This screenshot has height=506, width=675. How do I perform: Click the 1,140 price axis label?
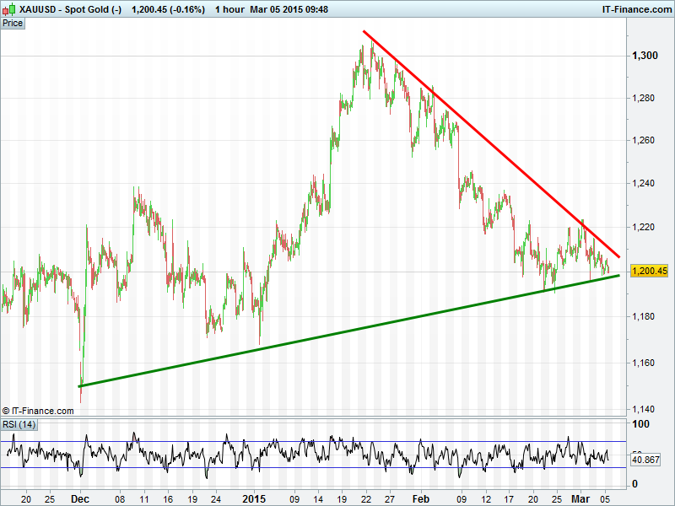click(x=645, y=409)
